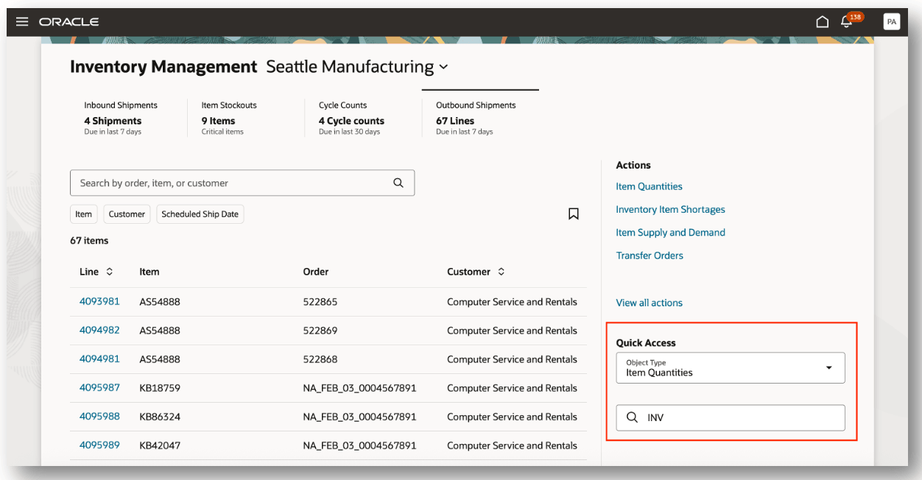Sort by the Line column arrows
The height and width of the screenshot is (480, 922).
pos(110,272)
